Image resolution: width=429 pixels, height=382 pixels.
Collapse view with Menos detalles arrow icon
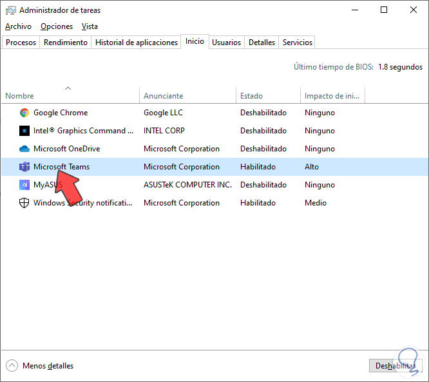(12, 366)
